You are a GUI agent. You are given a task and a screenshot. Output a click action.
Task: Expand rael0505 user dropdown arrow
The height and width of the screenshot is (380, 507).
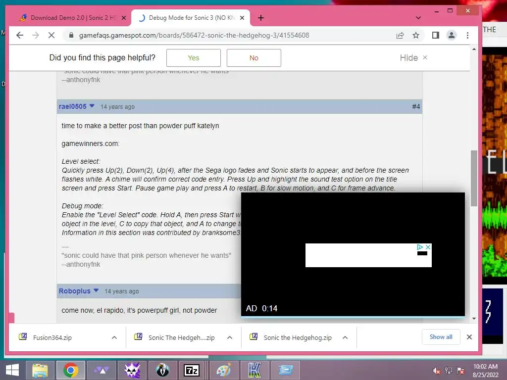tap(92, 106)
